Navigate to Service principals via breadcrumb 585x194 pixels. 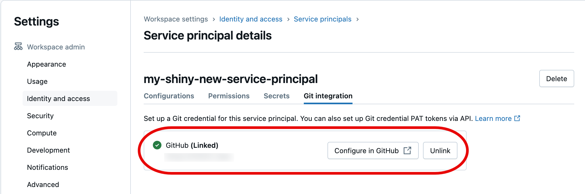323,19
